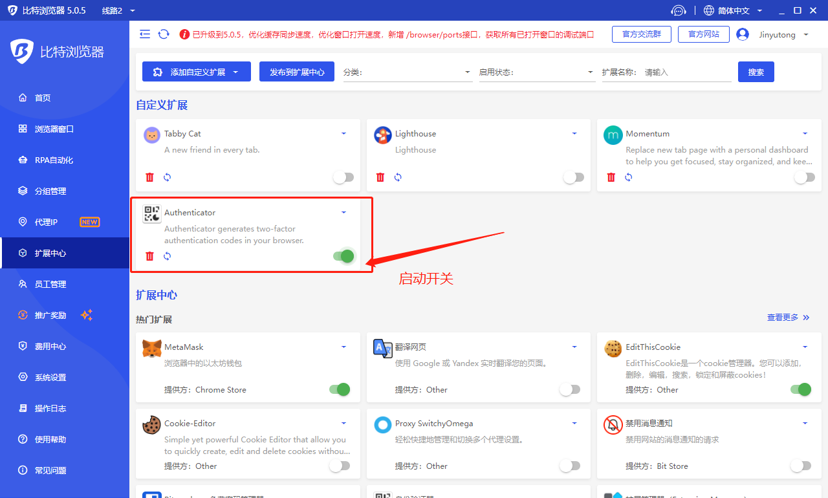828x498 pixels.
Task: Click the EditThisCookie cookie icon
Action: point(613,349)
